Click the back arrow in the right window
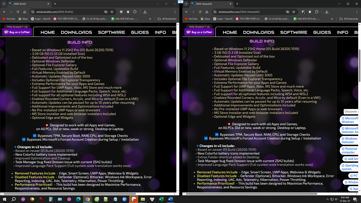361x203 pixels. tap(187, 12)
